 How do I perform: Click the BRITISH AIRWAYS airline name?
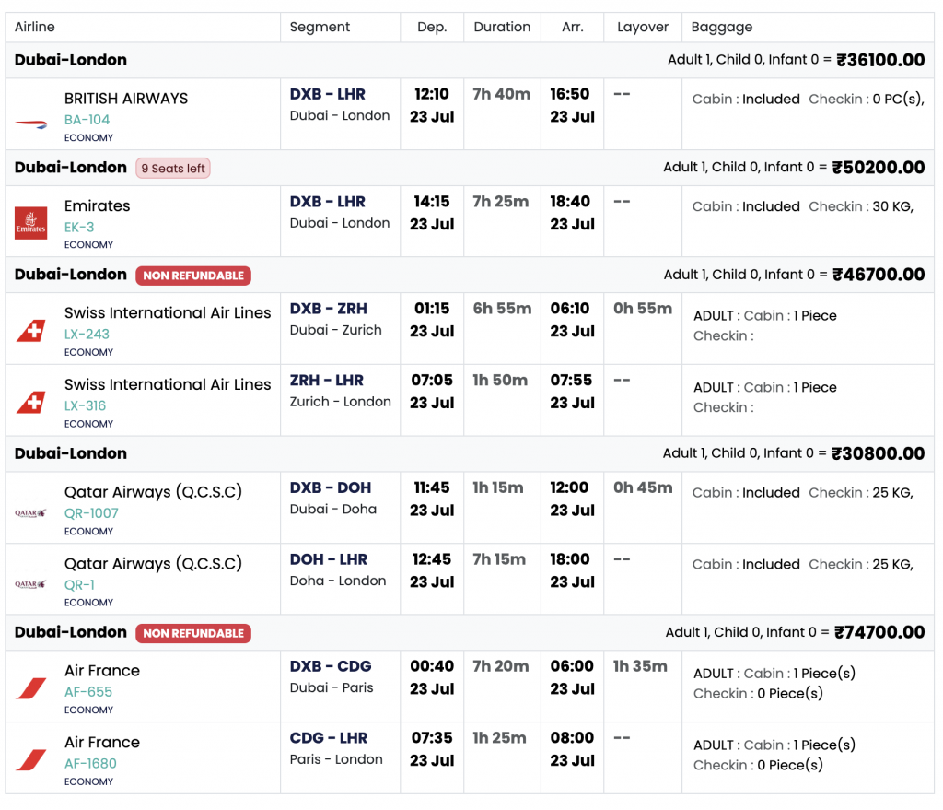(125, 98)
